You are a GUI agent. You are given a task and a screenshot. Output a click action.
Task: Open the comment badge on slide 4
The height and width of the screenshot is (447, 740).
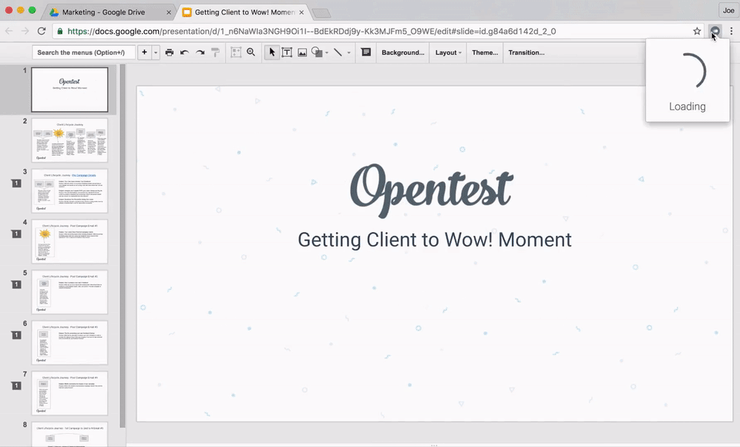tap(16, 234)
